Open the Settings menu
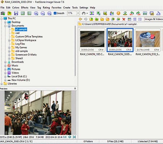163x144 pixels. click(x=84, y=8)
